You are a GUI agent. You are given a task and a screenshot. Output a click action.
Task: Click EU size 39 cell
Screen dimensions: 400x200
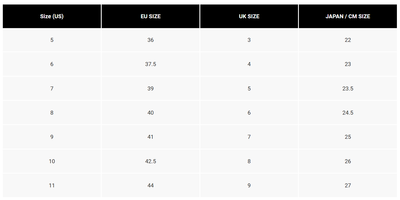click(151, 88)
